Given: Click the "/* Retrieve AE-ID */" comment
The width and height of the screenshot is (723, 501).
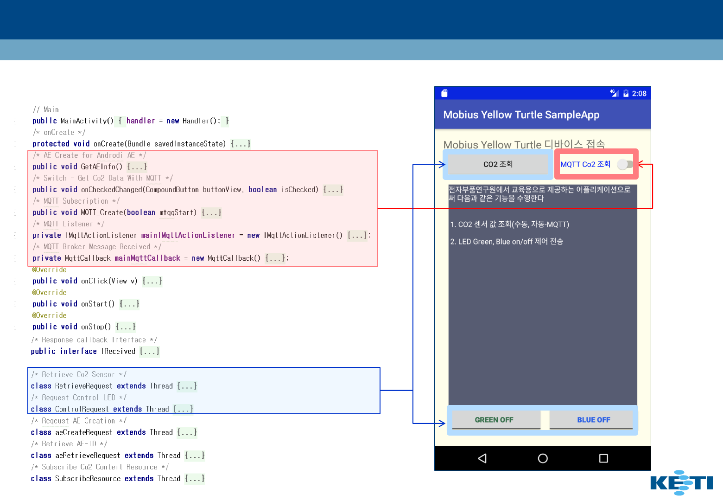Looking at the screenshot, I should pyautogui.click(x=69, y=443).
